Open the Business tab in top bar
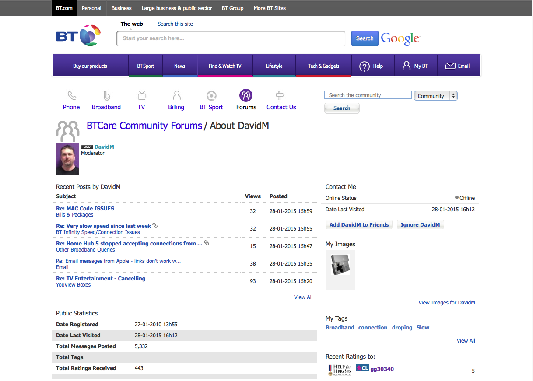Viewport: 533px width, 381px height. click(x=121, y=8)
